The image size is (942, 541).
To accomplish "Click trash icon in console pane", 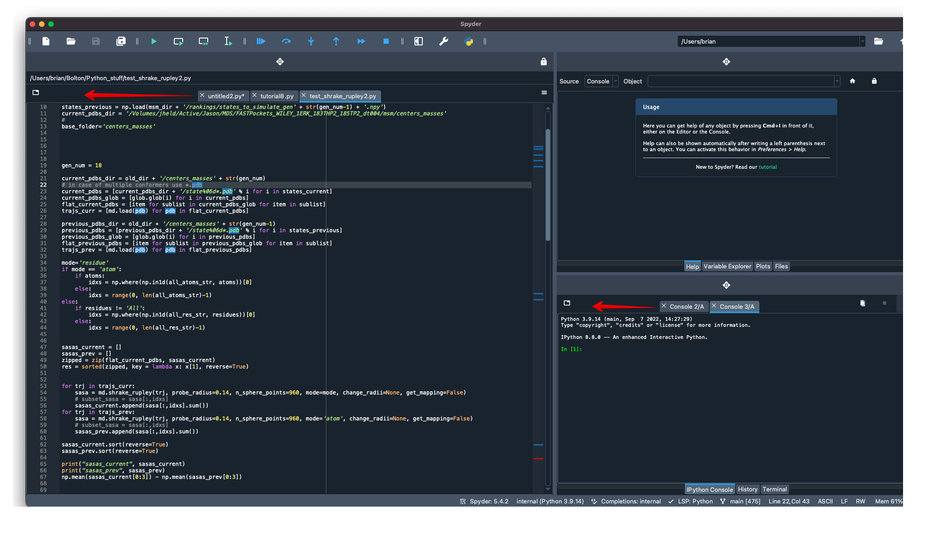I will 862,303.
